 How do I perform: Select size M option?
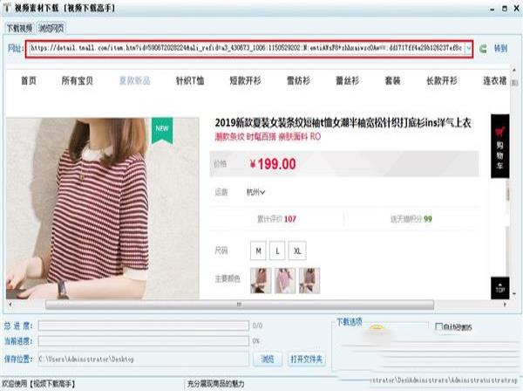click(259, 250)
